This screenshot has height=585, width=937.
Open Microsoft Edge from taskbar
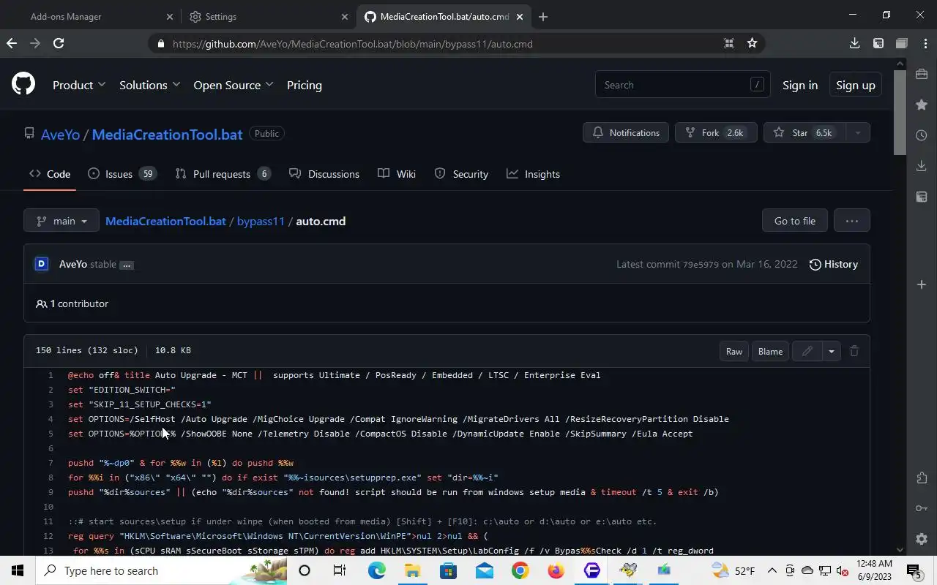(x=376, y=570)
